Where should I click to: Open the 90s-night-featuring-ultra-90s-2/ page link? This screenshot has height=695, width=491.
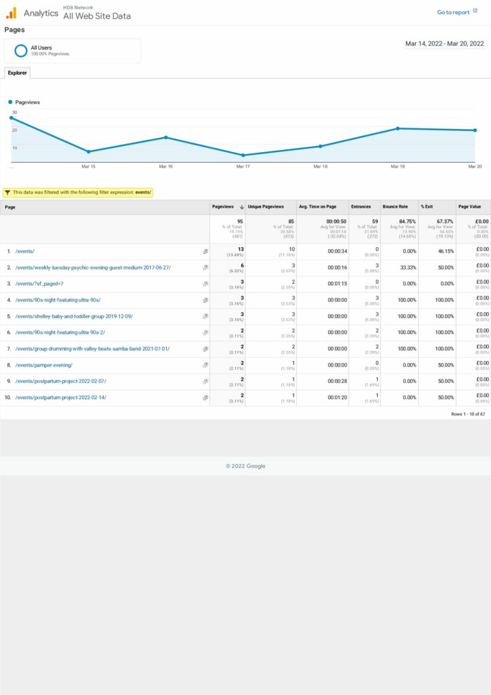[x=60, y=333]
